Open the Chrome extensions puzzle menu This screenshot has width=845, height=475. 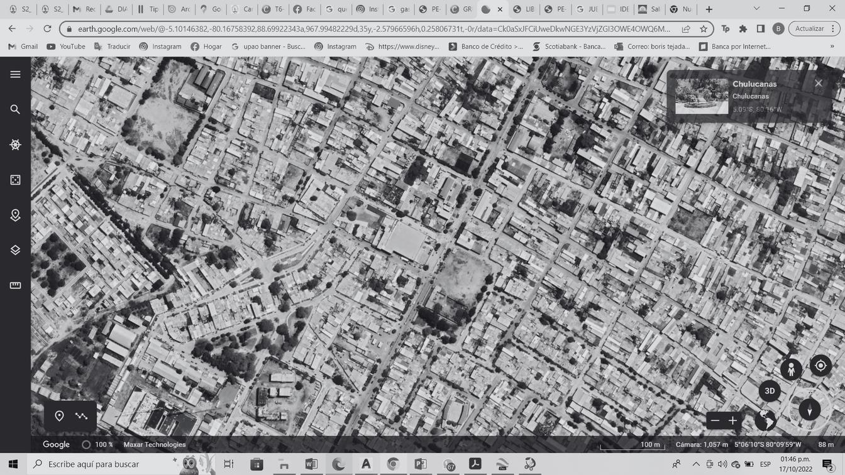(743, 29)
